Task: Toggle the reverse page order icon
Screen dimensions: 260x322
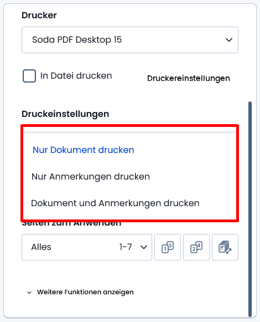Action: [225, 247]
